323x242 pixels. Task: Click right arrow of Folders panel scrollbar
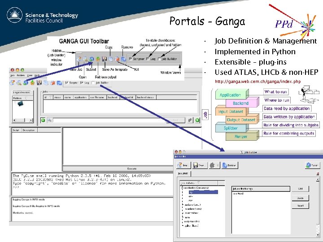(31, 120)
